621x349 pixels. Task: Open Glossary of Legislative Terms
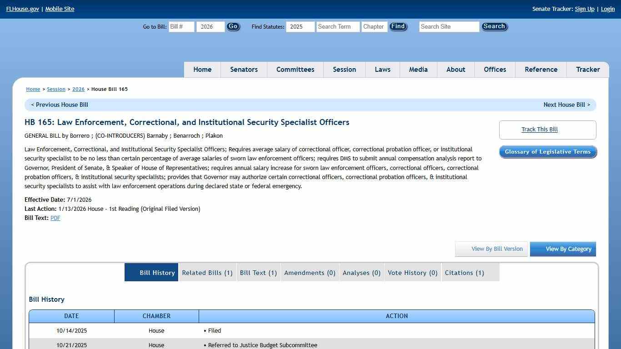tap(547, 152)
